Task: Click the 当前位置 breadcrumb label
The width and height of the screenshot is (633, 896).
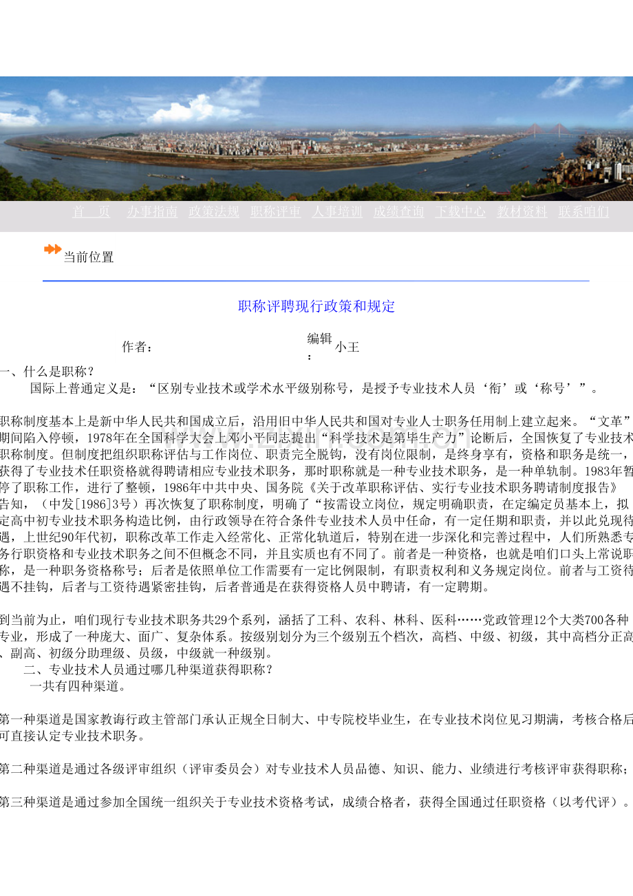Action: pyautogui.click(x=89, y=257)
